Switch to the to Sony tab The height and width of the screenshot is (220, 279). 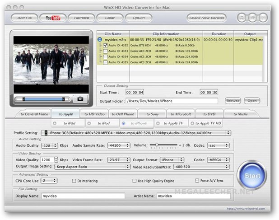(152, 114)
